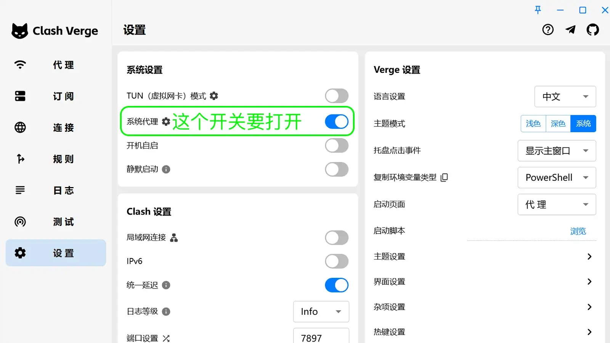Click the Telegram paper plane icon
This screenshot has height=343, width=610.
point(570,29)
